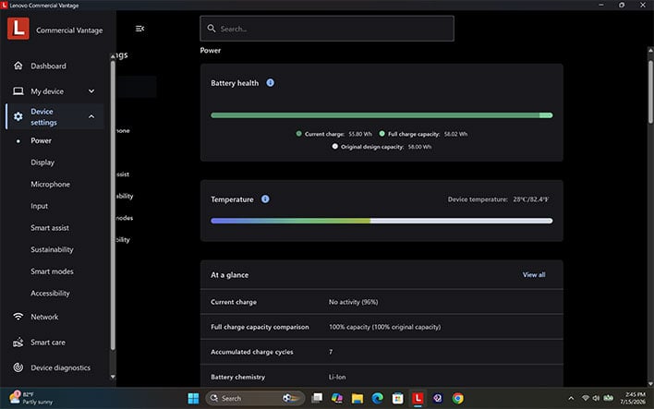Screen dimensions: 654x409
Task: Click the sidebar scroll down arrow
Action: coord(113,377)
